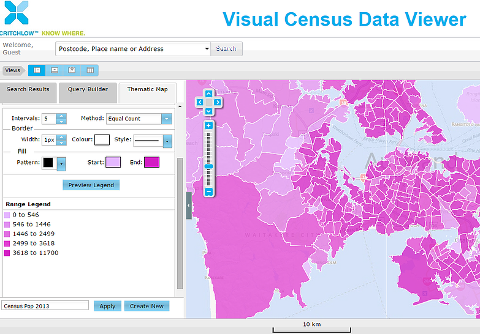Click the '2499 to 3618' legend entry
Viewport: 480px width, 334px height.
29,243
